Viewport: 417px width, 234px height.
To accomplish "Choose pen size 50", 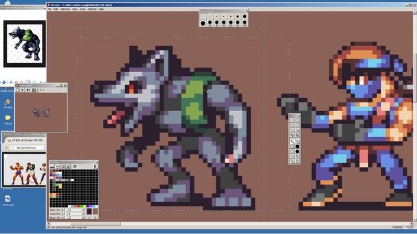I will click(223, 23).
